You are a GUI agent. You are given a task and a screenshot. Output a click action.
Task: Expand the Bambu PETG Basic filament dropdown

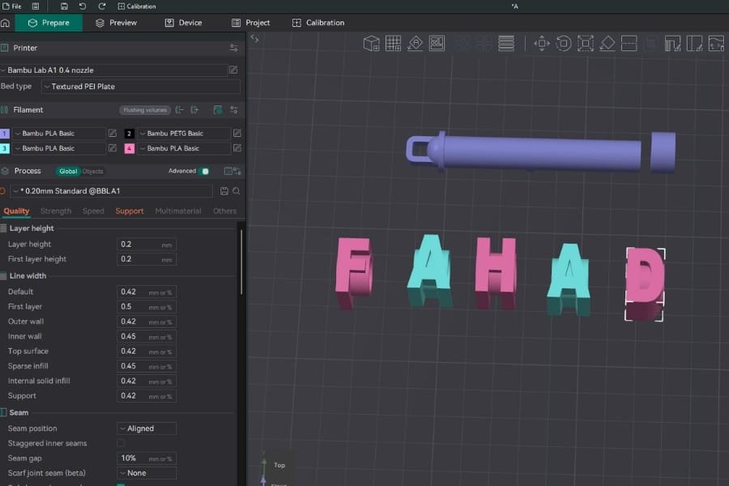(x=184, y=133)
